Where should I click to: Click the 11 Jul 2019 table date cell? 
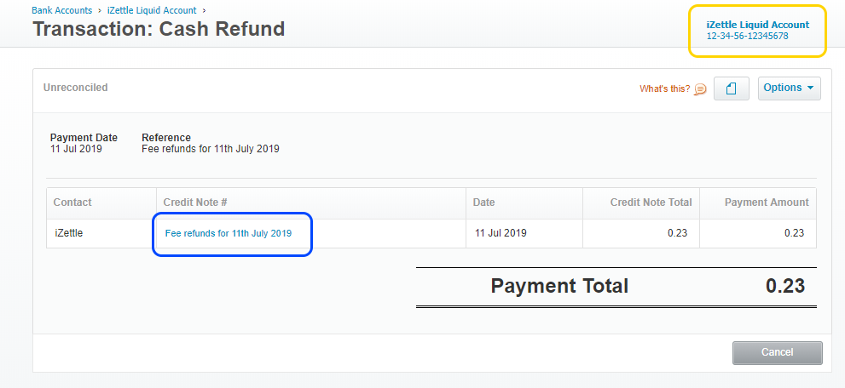tap(501, 233)
